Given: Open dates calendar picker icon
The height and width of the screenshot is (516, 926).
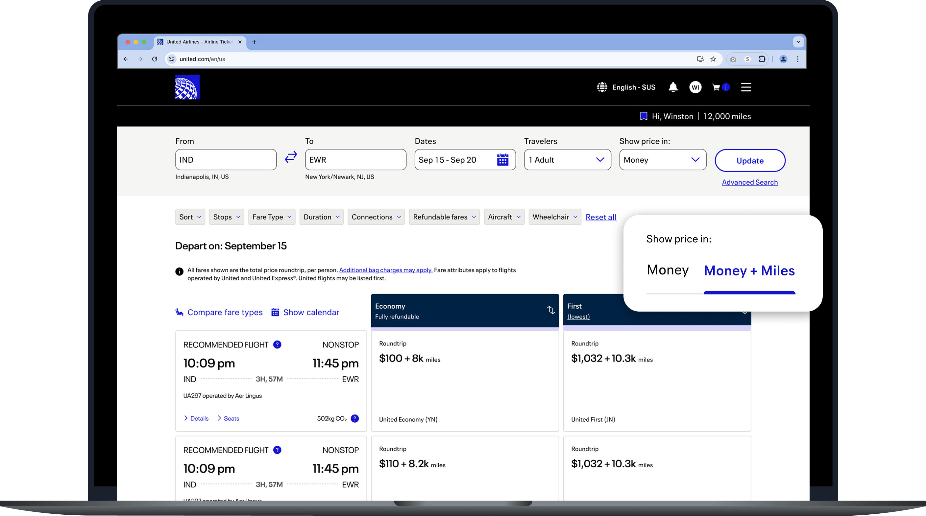Looking at the screenshot, I should [502, 159].
